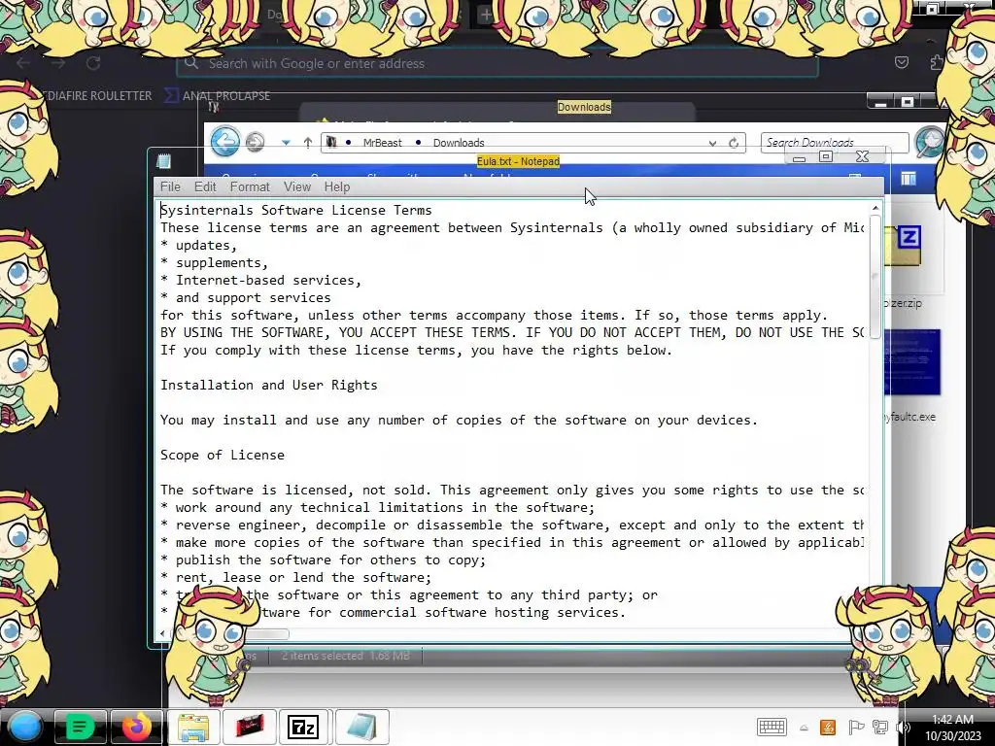
Task: Open the Firefox Pocket icon
Action: coord(901,62)
